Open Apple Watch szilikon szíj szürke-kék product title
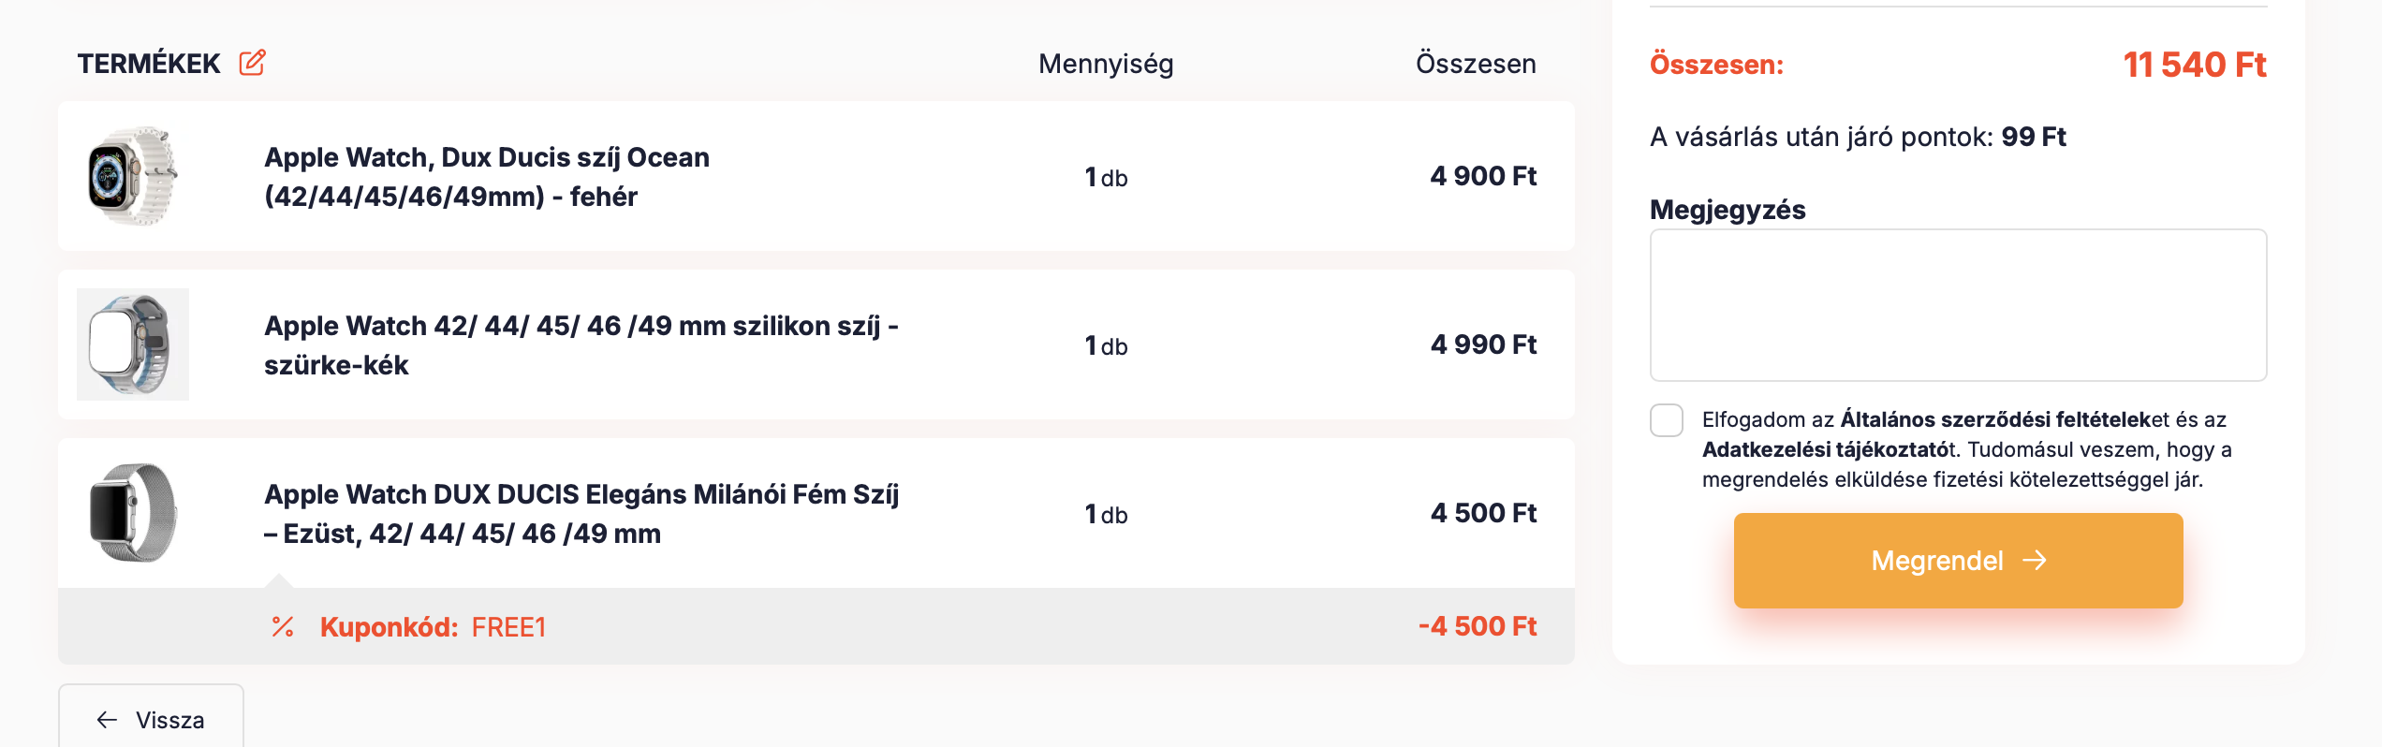Screen dimensions: 2382x747 (x=581, y=345)
